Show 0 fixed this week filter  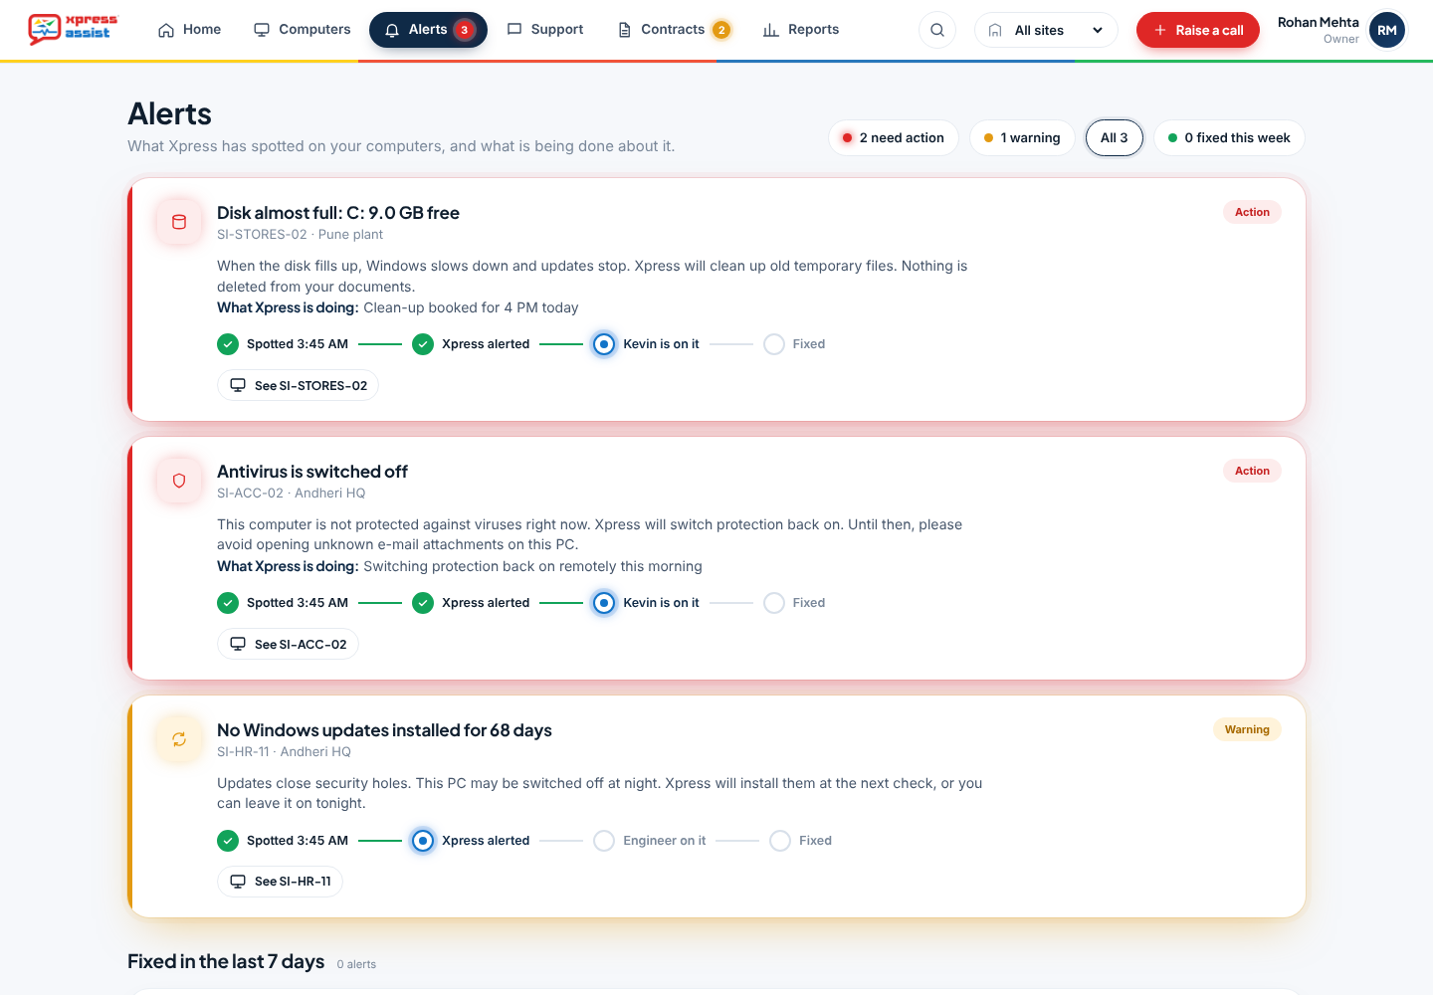(x=1229, y=138)
